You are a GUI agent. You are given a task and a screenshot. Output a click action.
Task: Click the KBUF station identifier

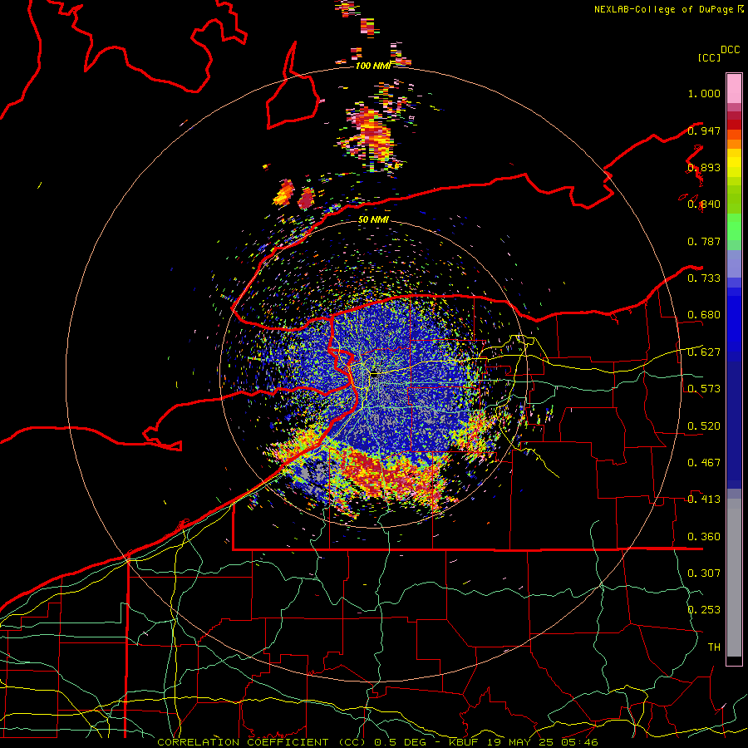463,742
